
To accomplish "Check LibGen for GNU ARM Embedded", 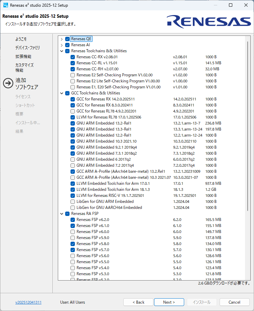I will (x=73, y=202).
